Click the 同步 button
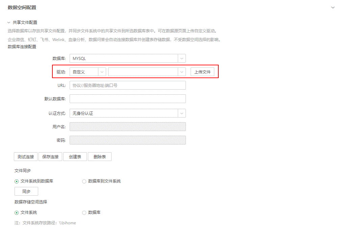This screenshot has width=340, height=228. pyautogui.click(x=26, y=191)
